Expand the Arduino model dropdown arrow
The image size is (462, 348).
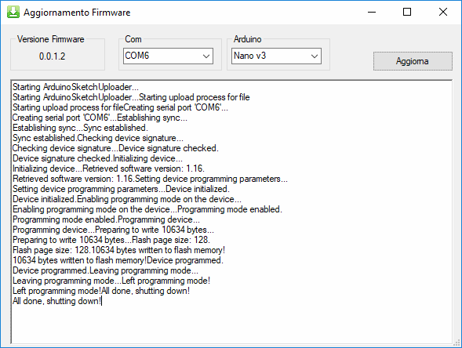[315, 56]
